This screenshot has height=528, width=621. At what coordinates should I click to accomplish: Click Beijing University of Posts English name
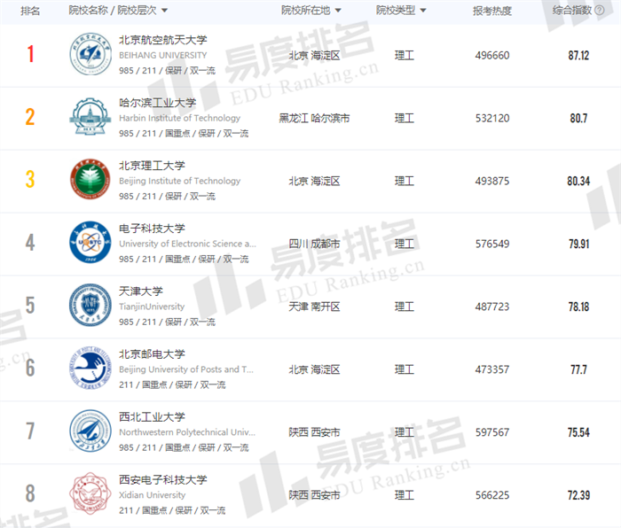[186, 369]
